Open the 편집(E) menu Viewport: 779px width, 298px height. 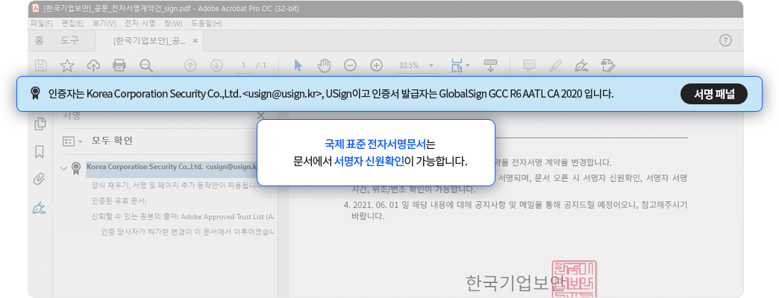pos(72,23)
